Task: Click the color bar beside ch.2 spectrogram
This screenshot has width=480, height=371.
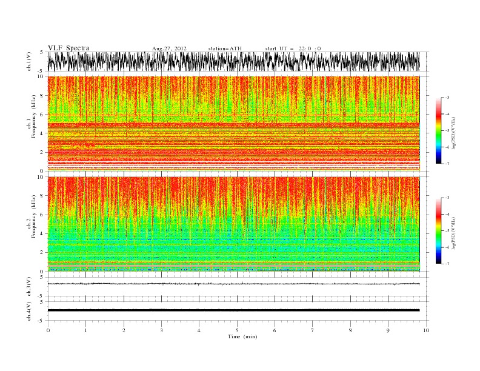Action: [438, 231]
